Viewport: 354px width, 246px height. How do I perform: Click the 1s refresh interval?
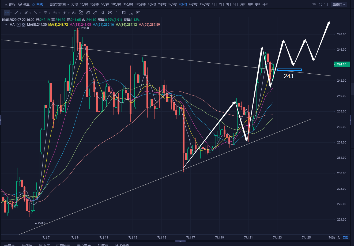click(x=314, y=4)
